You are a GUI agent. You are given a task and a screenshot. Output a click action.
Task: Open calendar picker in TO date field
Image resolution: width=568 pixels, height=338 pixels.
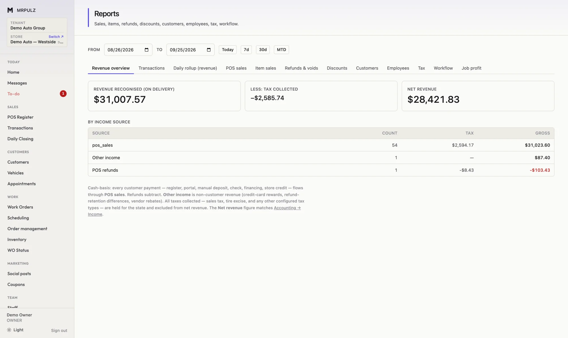[x=209, y=50]
